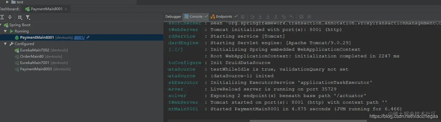Click the Show Execution Point lines icon
This screenshot has width=441, height=122.
point(243,17)
